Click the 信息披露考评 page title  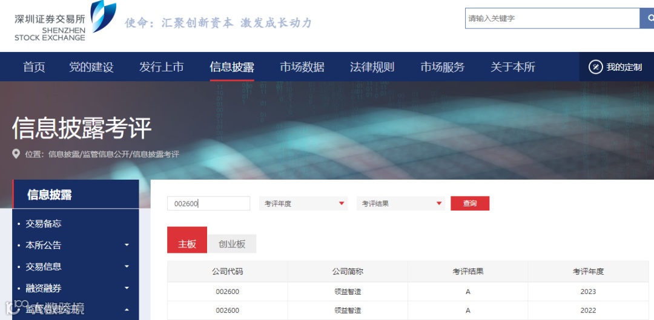82,128
